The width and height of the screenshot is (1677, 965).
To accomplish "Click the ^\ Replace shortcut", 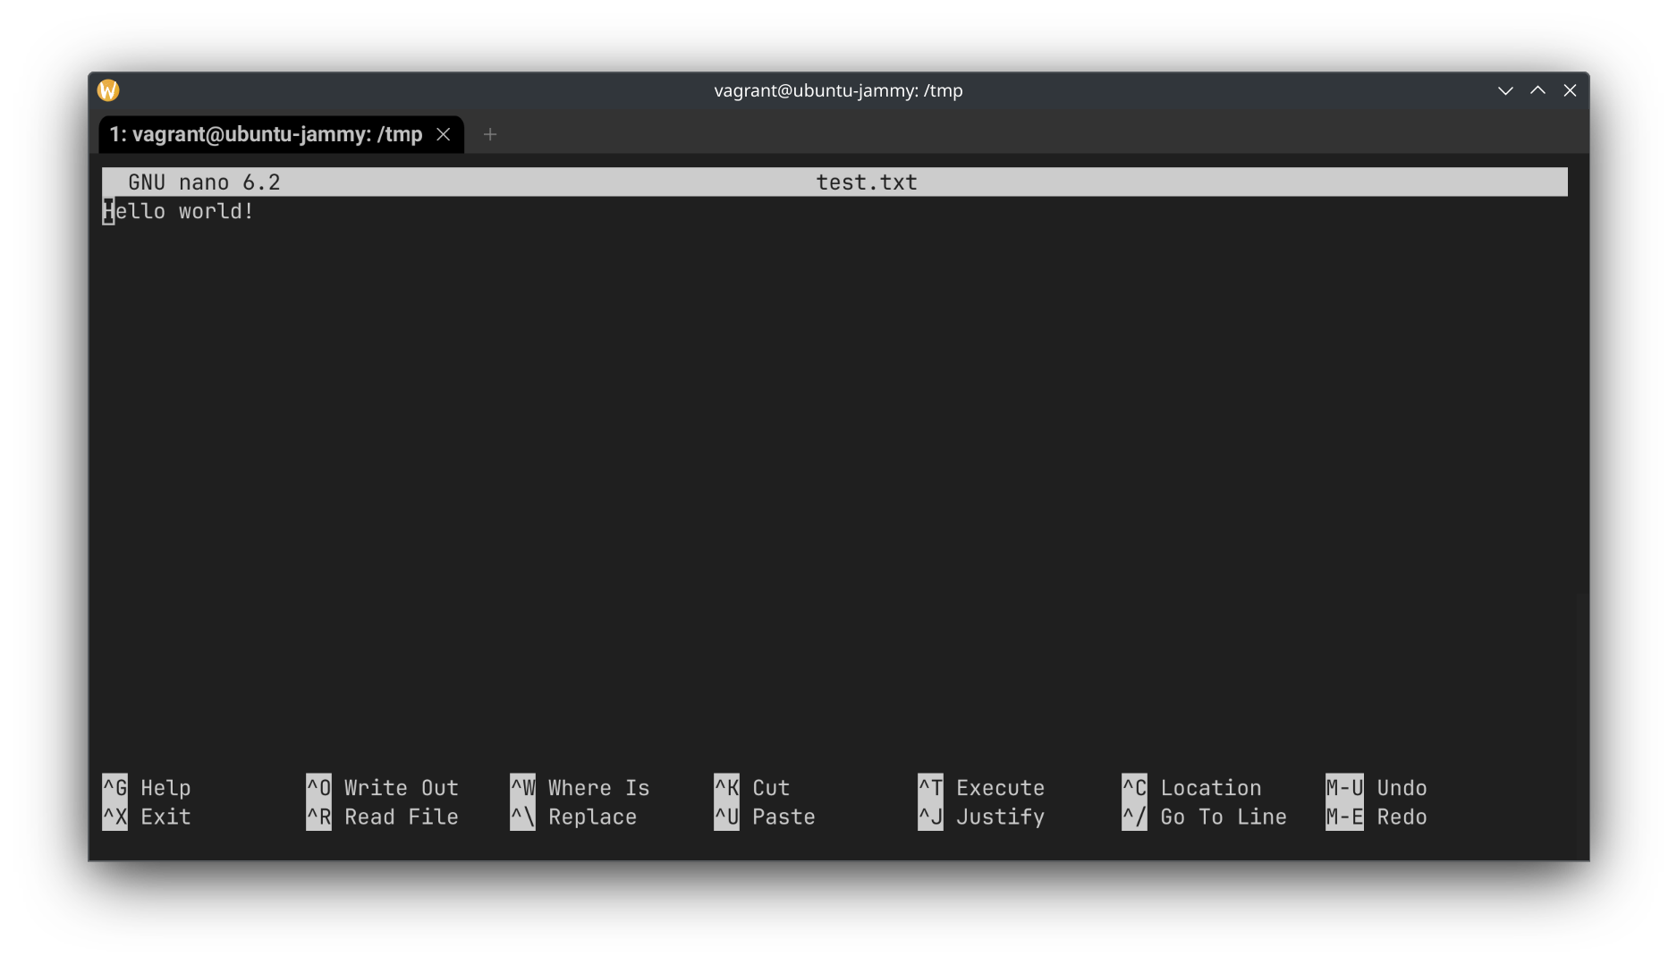I will 573,817.
